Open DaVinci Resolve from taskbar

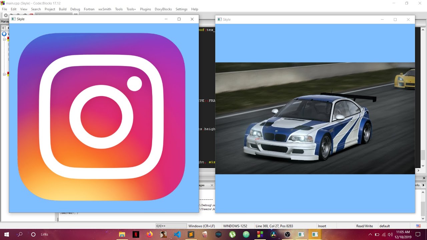point(274,234)
